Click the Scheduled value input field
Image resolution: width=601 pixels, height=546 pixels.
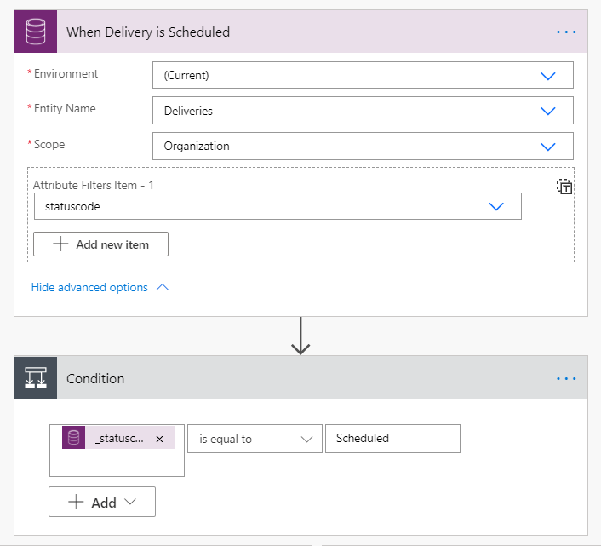pos(392,439)
